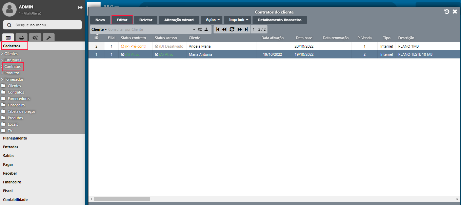Screen dimensions: 461x205
Task: Open the Cliente search field dropdown
Action: point(99,29)
